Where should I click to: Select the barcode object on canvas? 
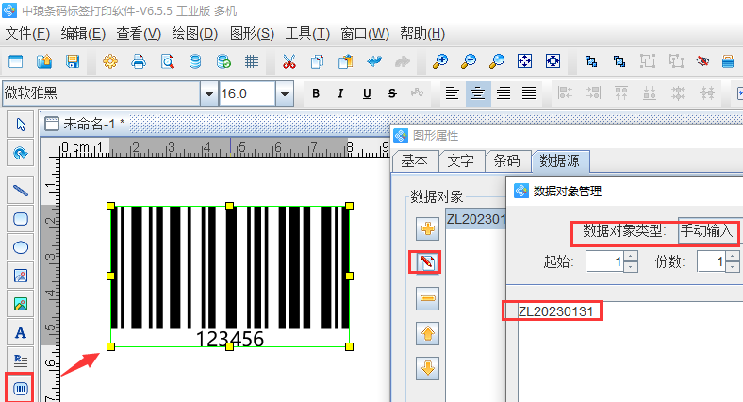pos(230,276)
